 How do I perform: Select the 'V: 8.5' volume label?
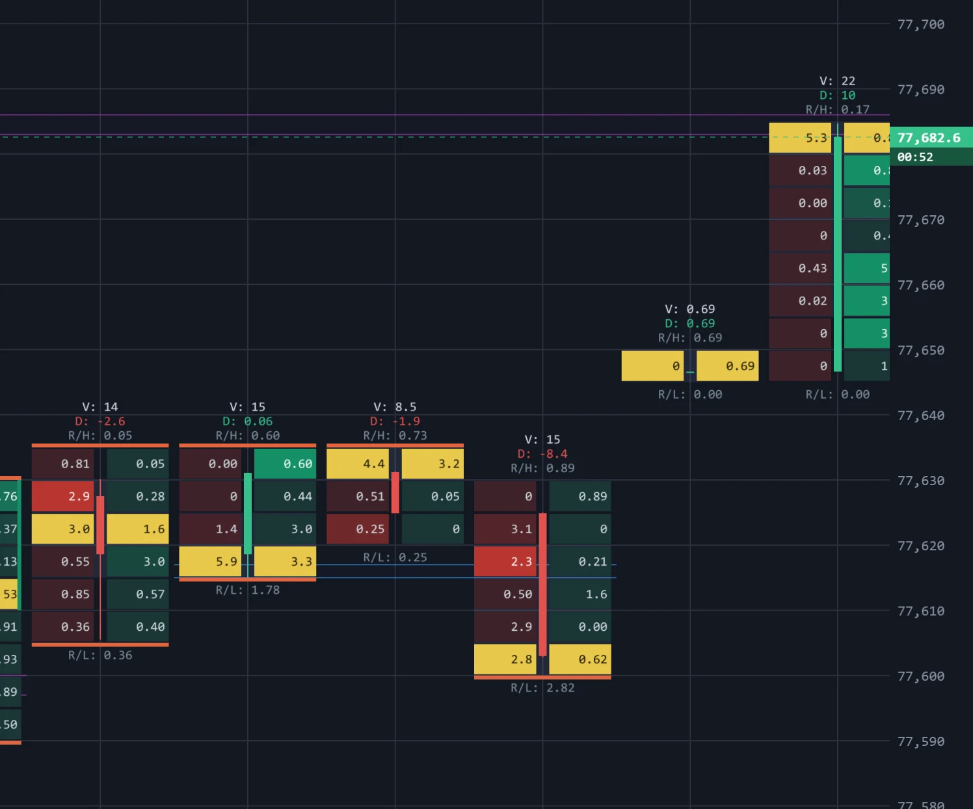point(395,406)
